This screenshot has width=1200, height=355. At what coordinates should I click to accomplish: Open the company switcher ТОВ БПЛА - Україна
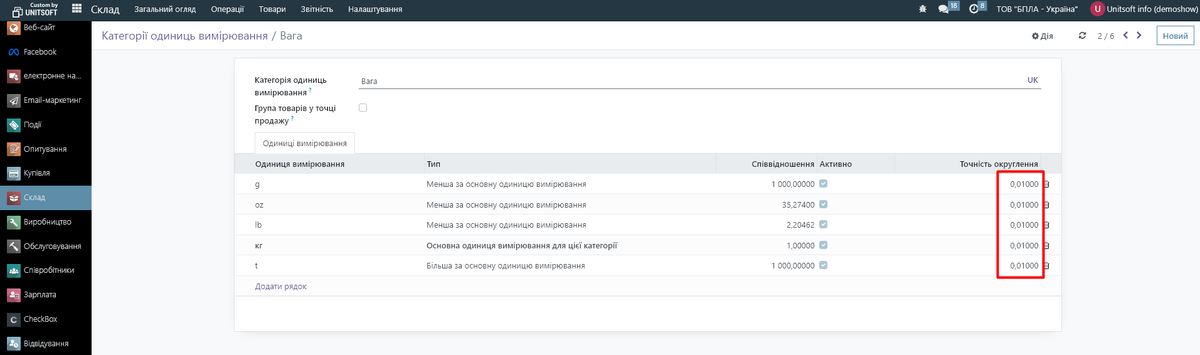(1036, 9)
